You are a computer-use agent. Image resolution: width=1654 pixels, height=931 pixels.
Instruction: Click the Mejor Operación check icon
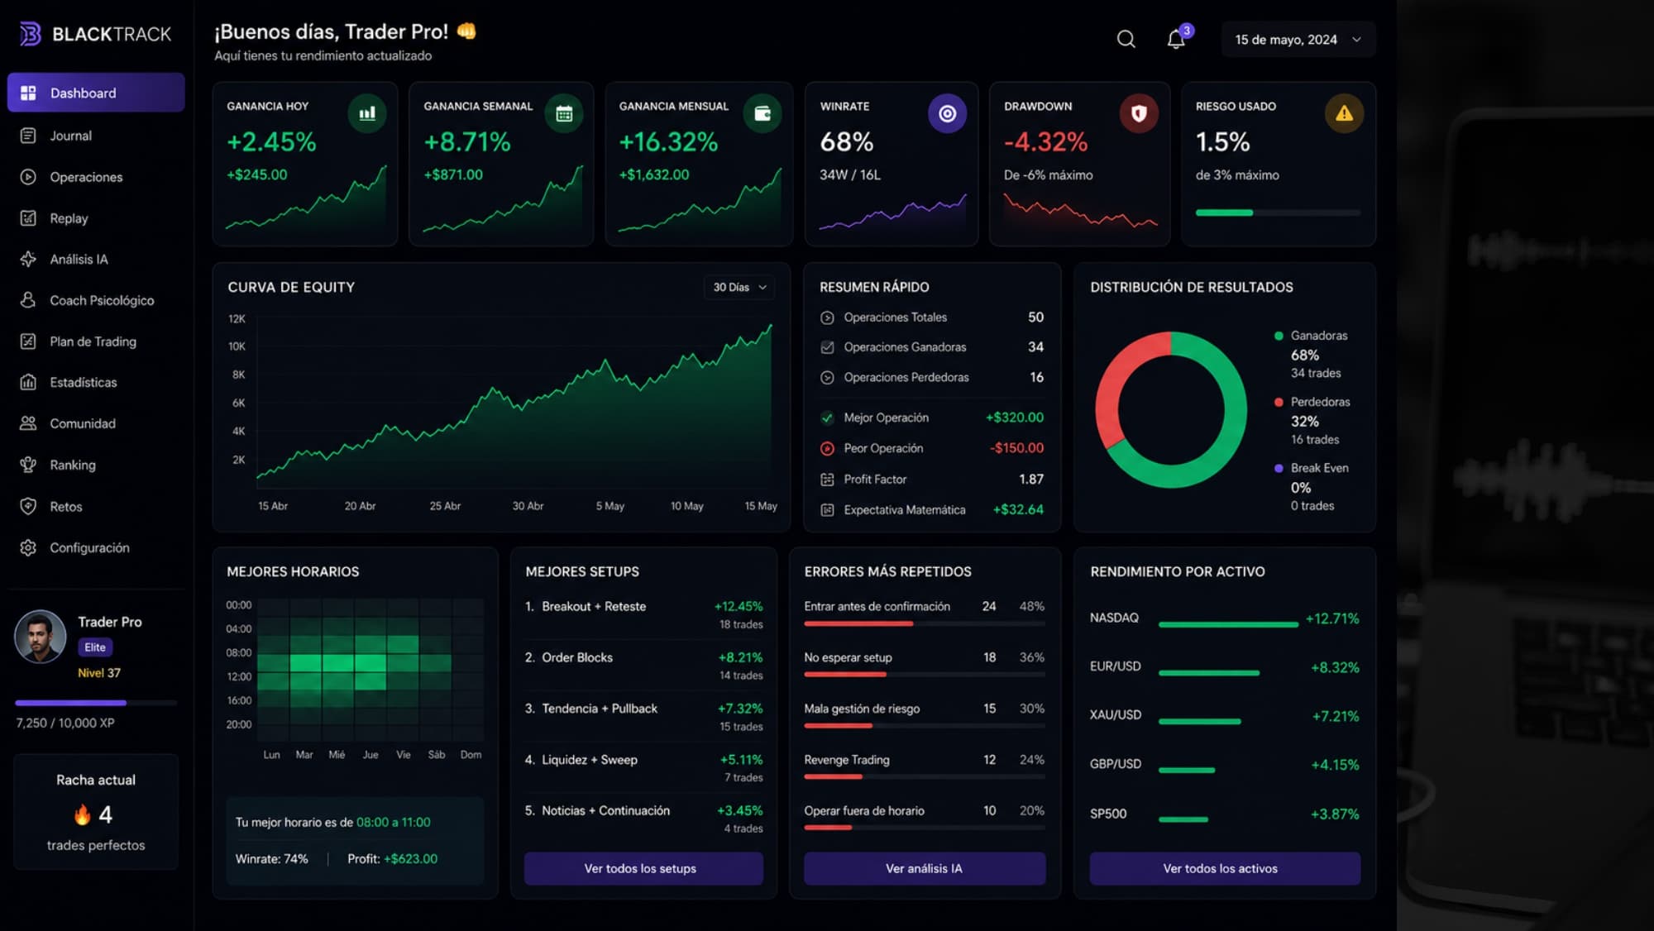pyautogui.click(x=827, y=418)
